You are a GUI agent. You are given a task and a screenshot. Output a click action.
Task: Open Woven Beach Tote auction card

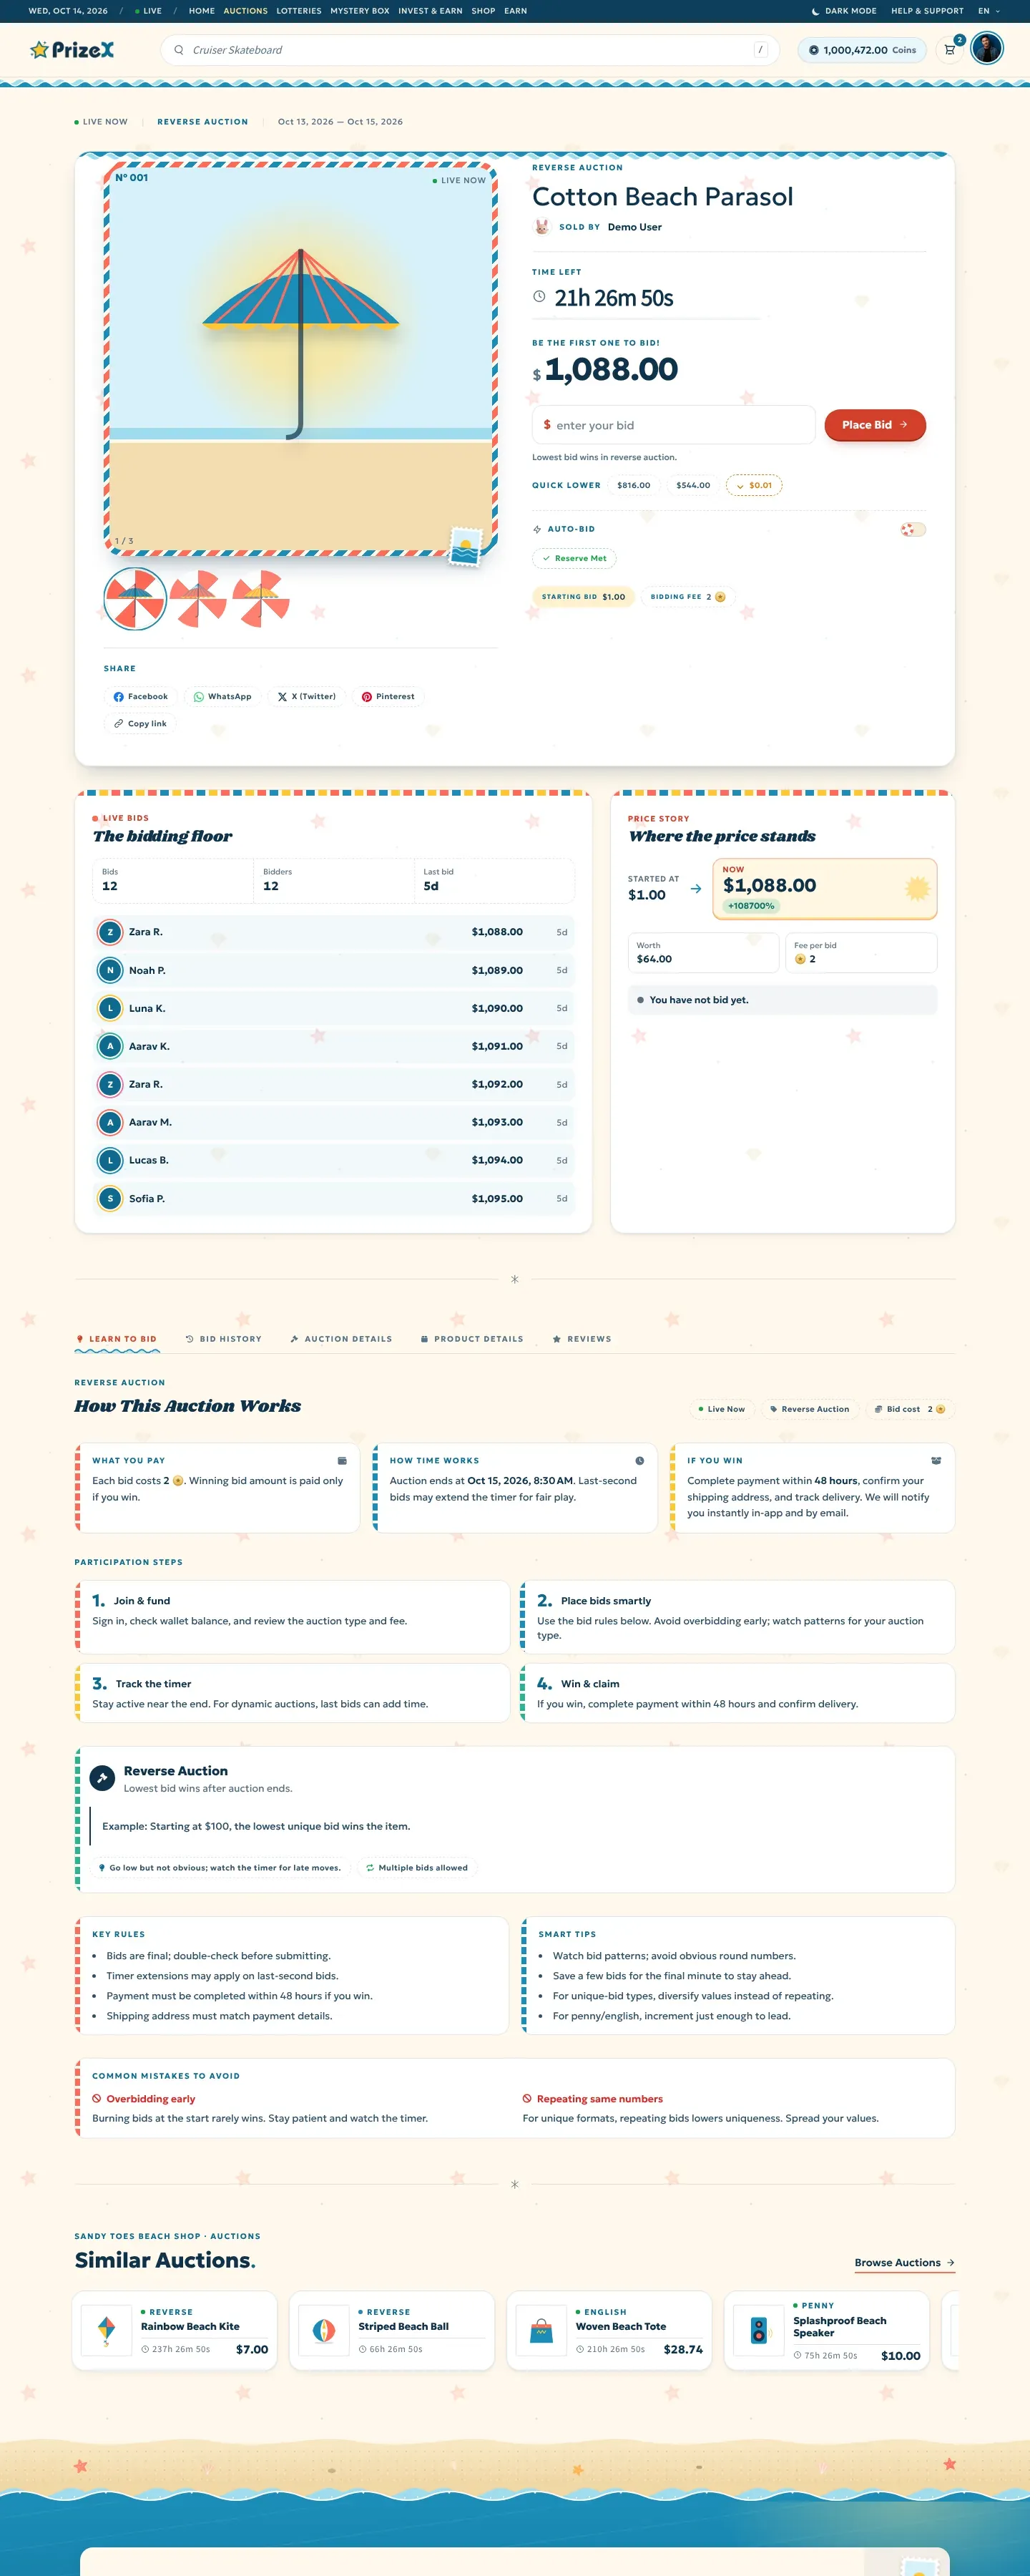610,2330
